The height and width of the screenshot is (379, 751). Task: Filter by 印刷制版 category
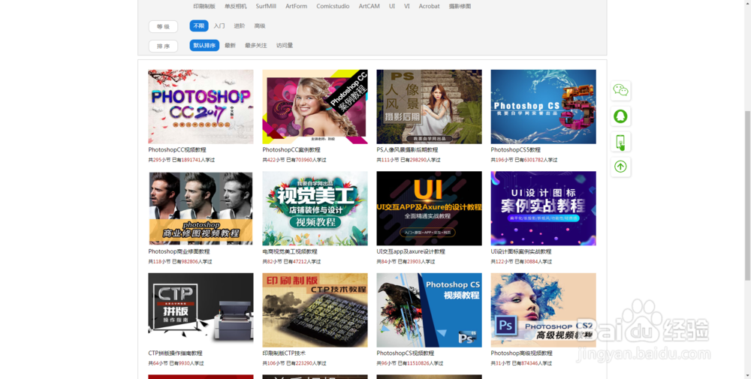point(204,6)
